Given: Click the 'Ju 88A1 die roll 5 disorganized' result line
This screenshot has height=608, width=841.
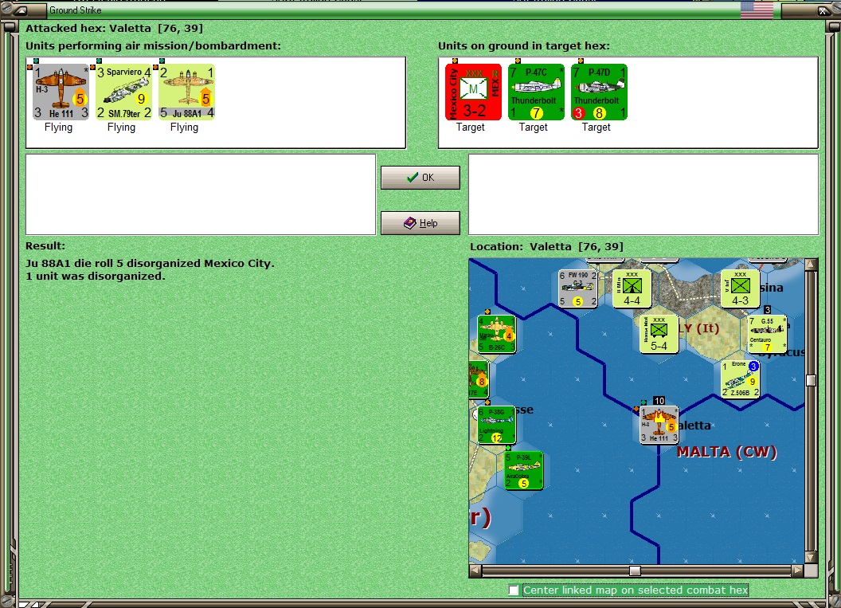Looking at the screenshot, I should pos(150,264).
